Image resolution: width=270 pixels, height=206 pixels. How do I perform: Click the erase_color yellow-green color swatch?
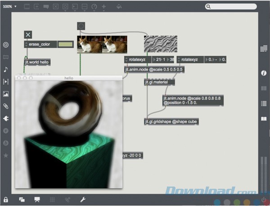66,45
